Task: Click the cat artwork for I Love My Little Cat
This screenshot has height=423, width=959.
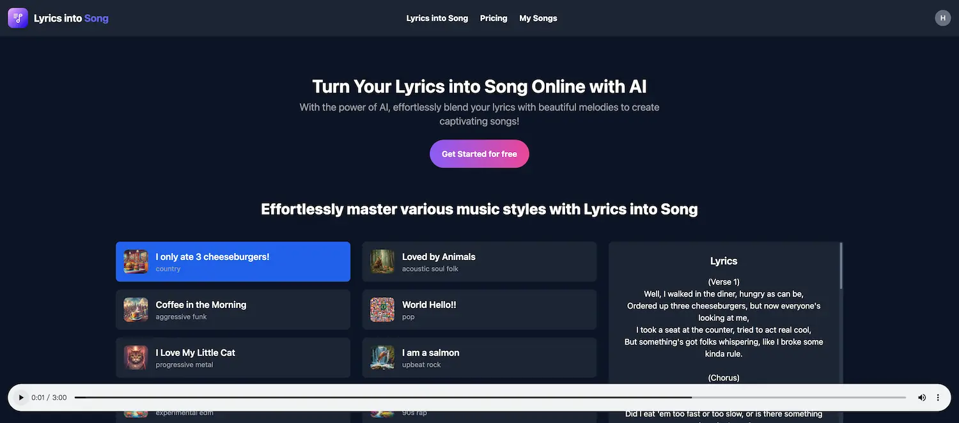Action: tap(135, 357)
